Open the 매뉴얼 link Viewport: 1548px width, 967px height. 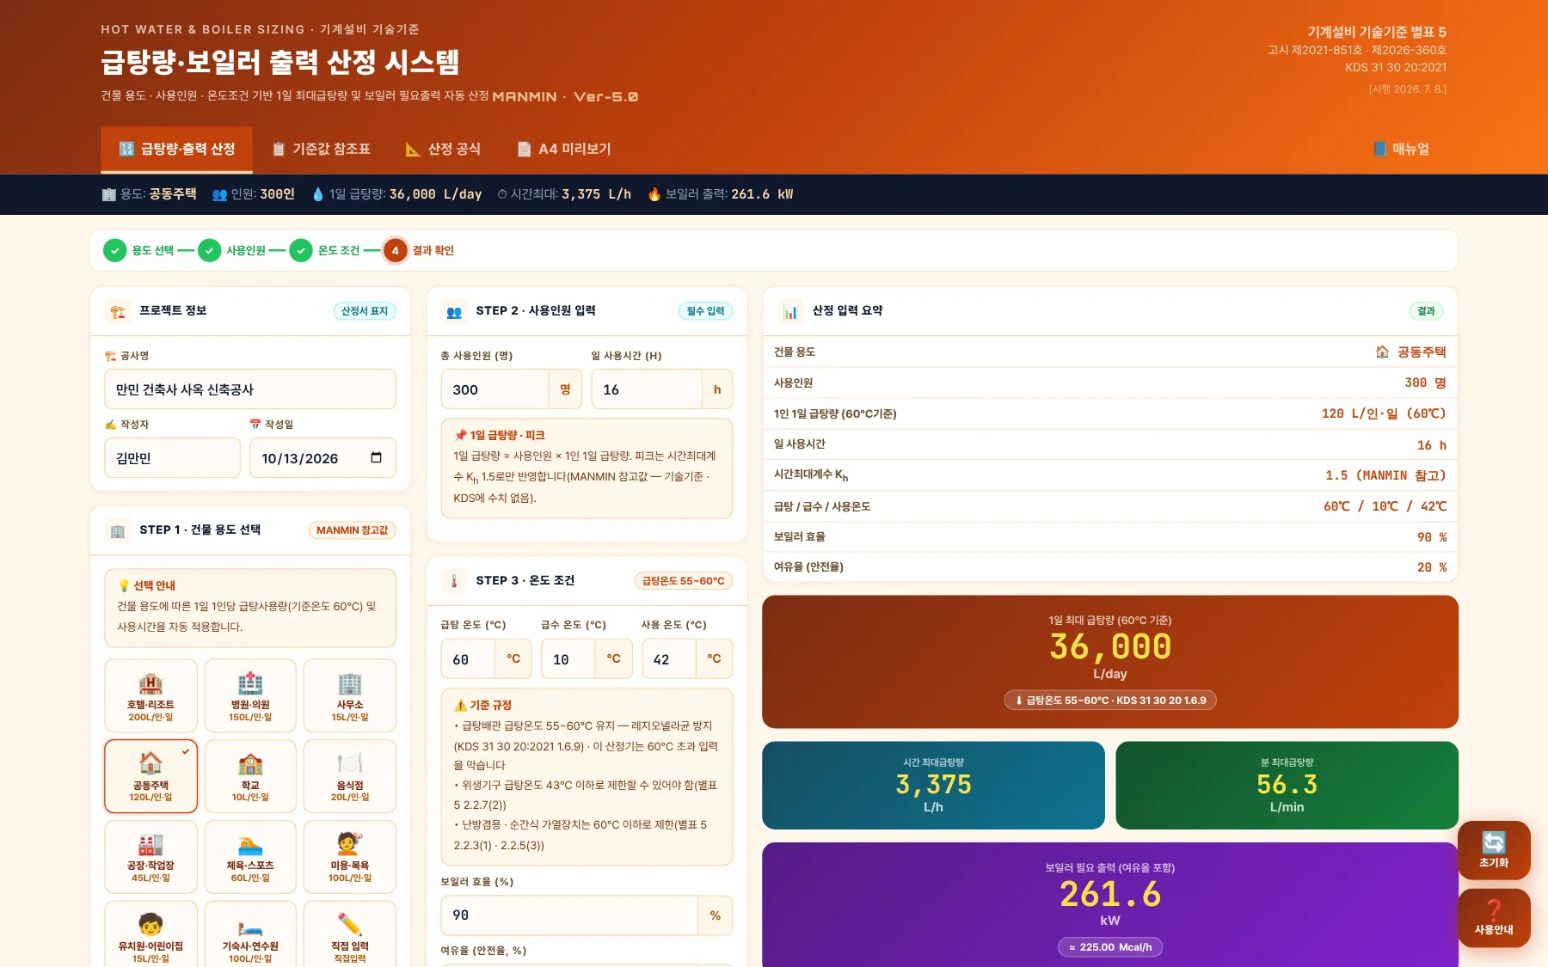[x=1401, y=150]
